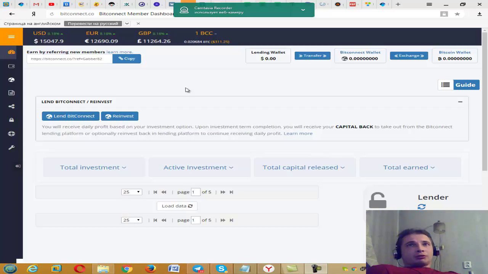Open the hamburger menu in orange sidebar
Image resolution: width=488 pixels, height=274 pixels.
(x=11, y=37)
